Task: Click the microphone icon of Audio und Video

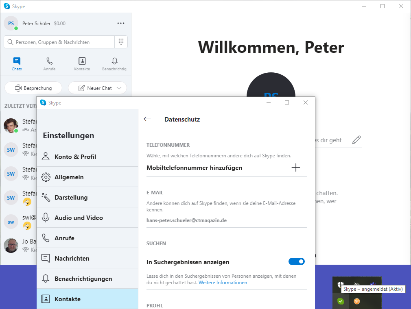Action: click(x=46, y=218)
